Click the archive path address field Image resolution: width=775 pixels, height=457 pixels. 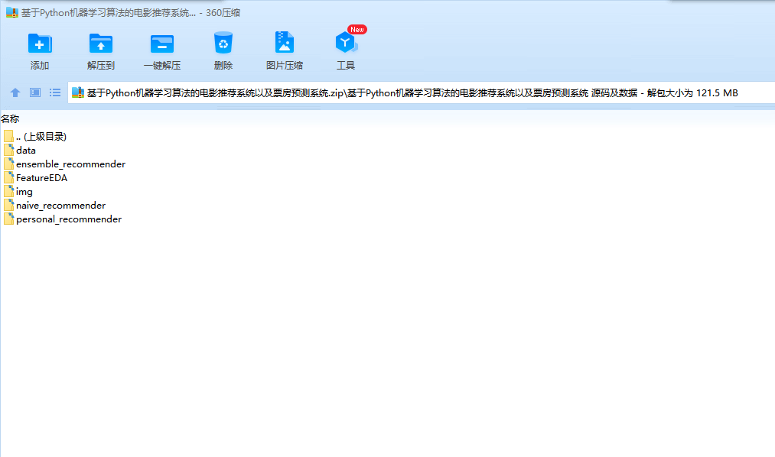pos(421,92)
